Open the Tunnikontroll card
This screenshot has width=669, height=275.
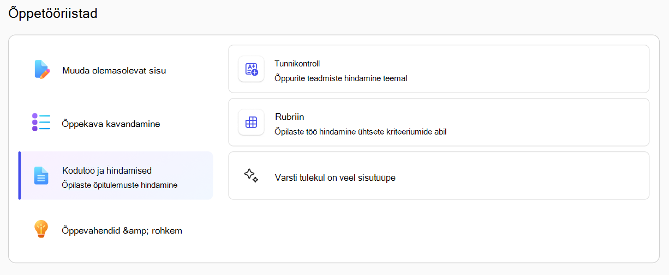tap(439, 69)
